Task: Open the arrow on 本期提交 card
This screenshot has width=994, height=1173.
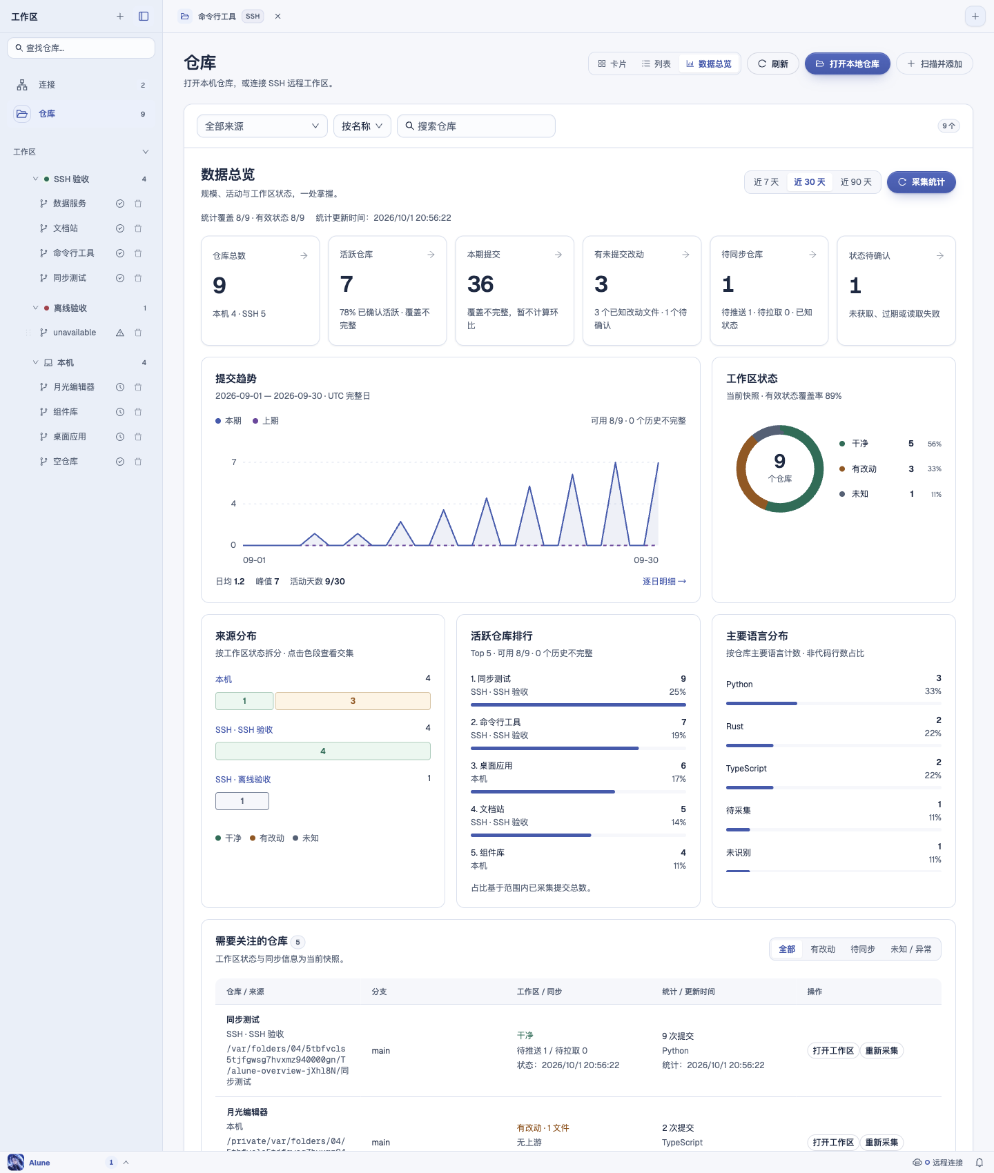Action: tap(558, 255)
